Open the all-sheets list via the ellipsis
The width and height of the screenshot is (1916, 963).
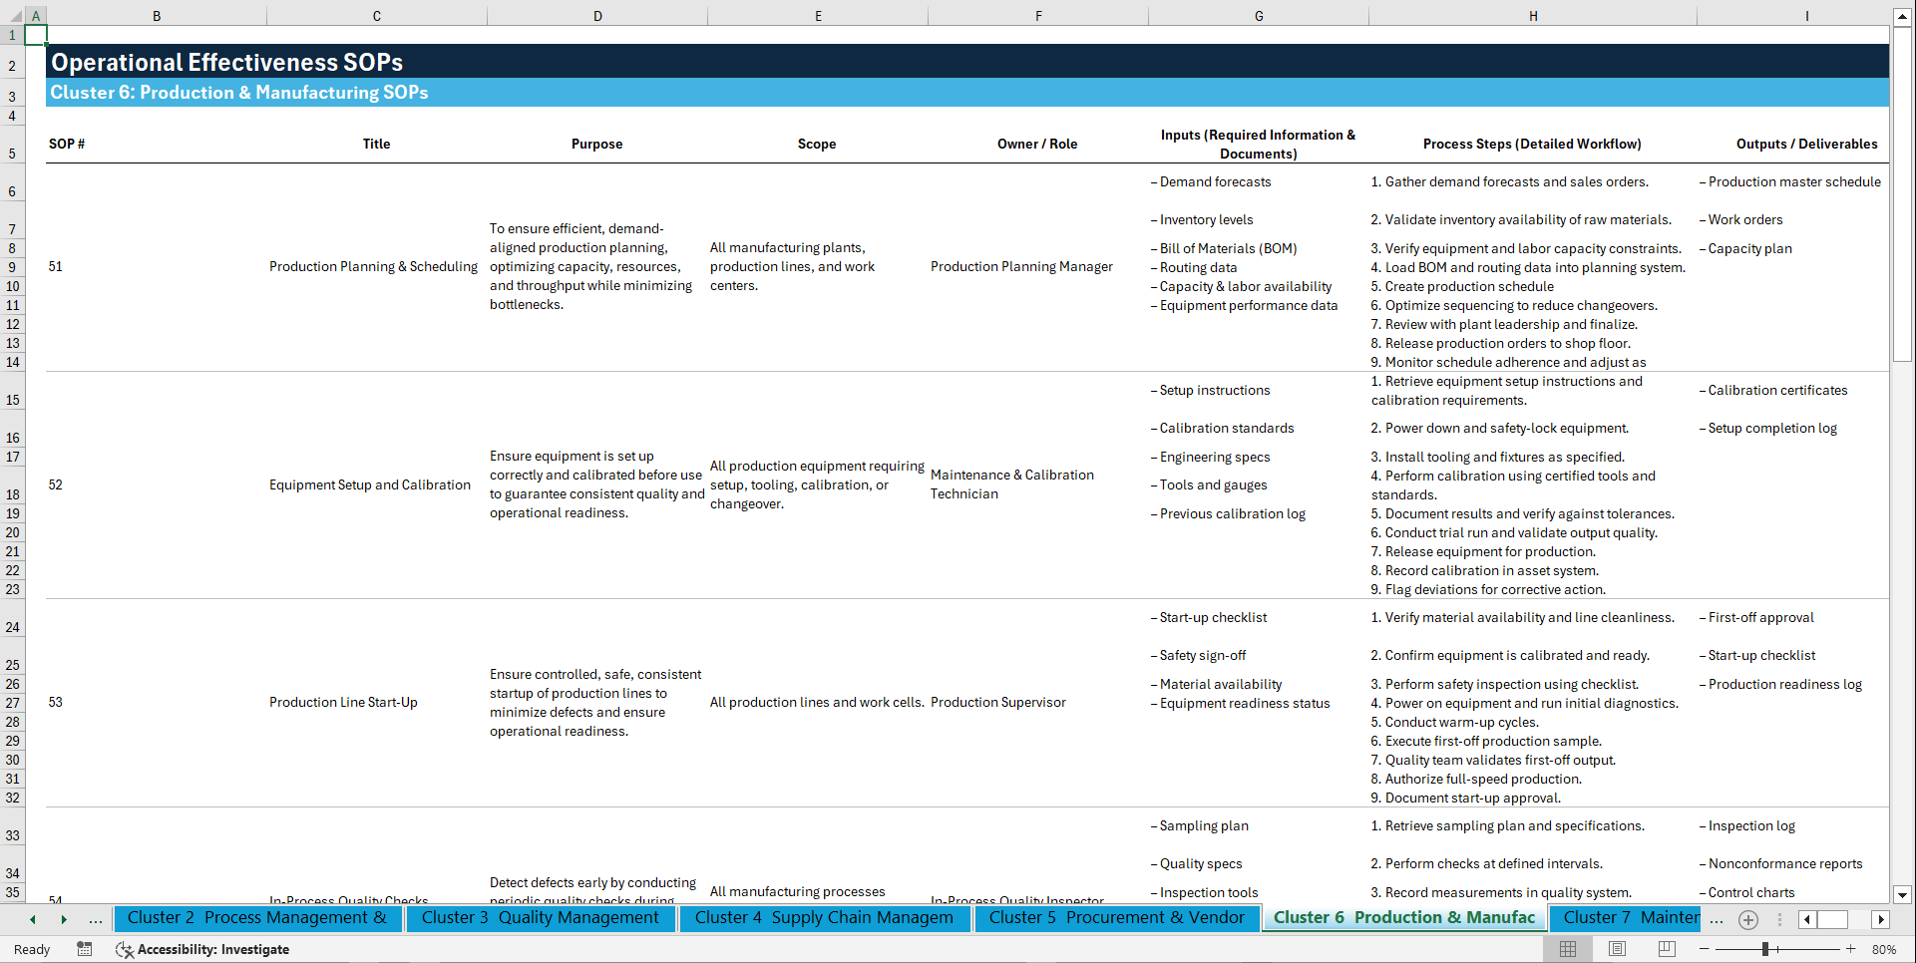tap(96, 919)
